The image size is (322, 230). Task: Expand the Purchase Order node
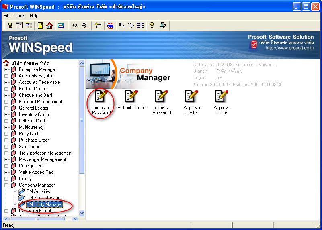(x=6, y=140)
